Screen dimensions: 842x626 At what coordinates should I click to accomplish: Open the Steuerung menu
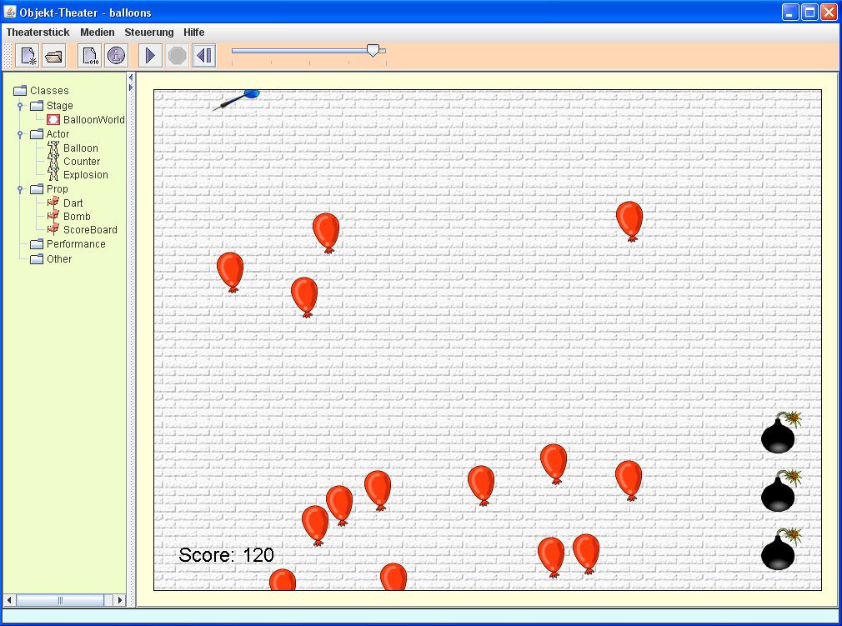click(149, 33)
